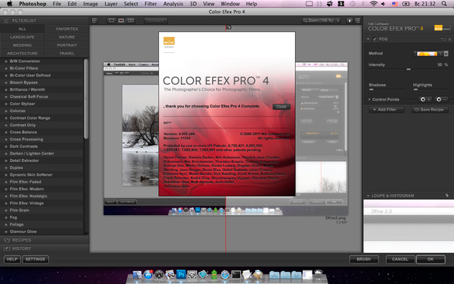
Task: Select the LANDSCAPE category tab
Action: pyautogui.click(x=22, y=37)
